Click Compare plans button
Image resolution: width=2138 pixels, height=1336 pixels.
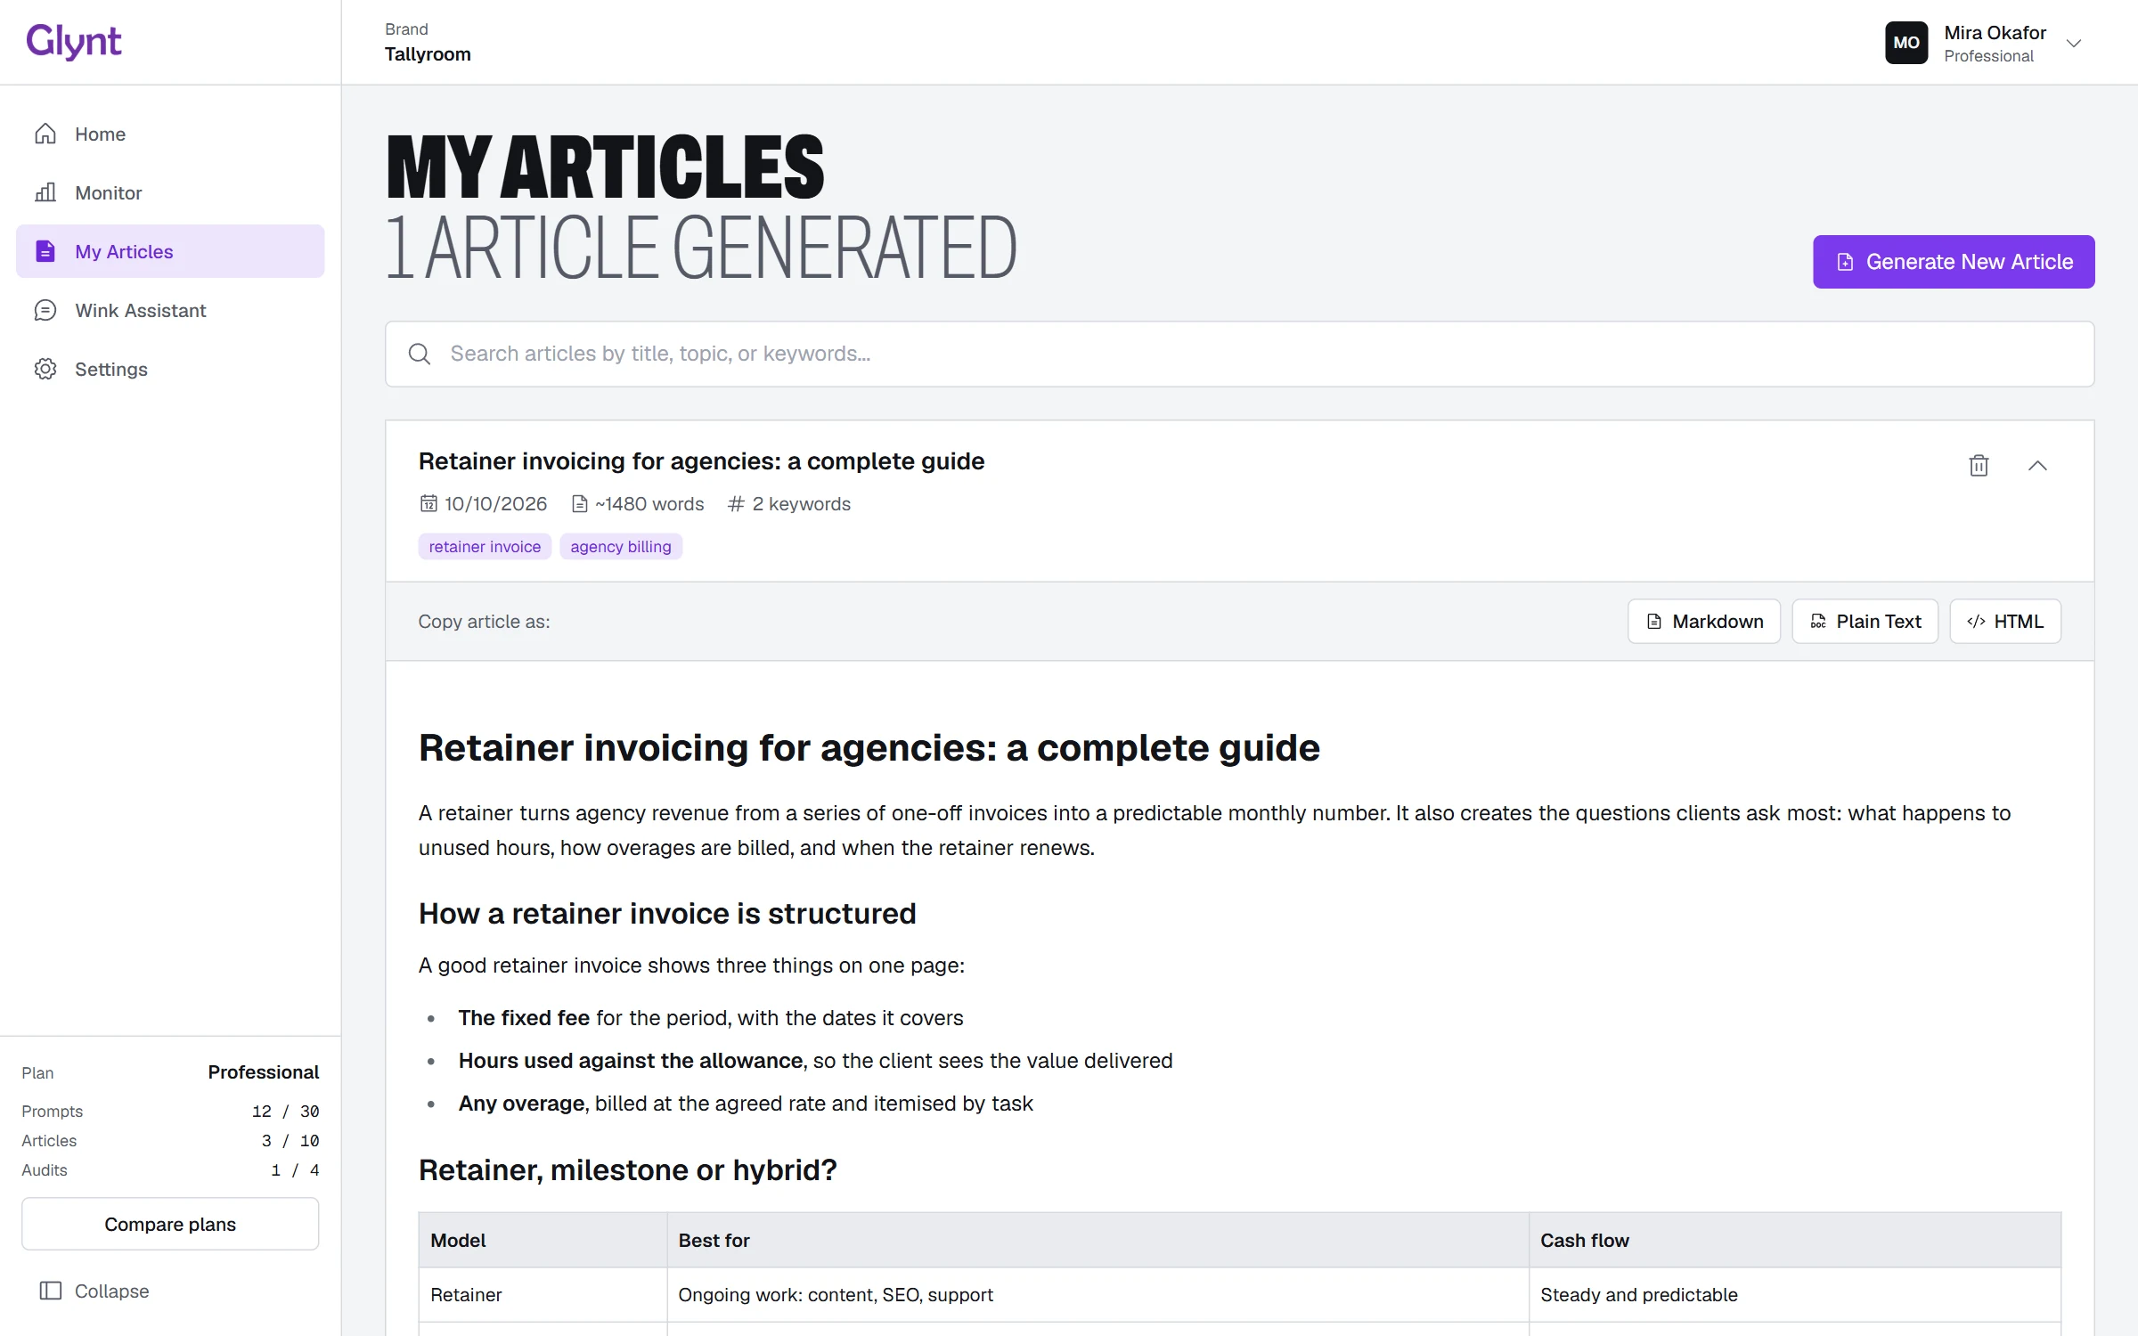(x=170, y=1224)
